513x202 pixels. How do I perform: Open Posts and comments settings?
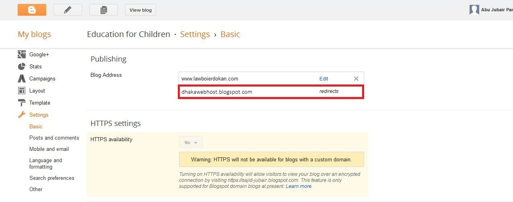(x=54, y=138)
